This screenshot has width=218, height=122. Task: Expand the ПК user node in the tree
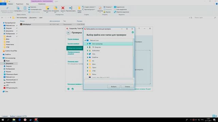coord(88,47)
